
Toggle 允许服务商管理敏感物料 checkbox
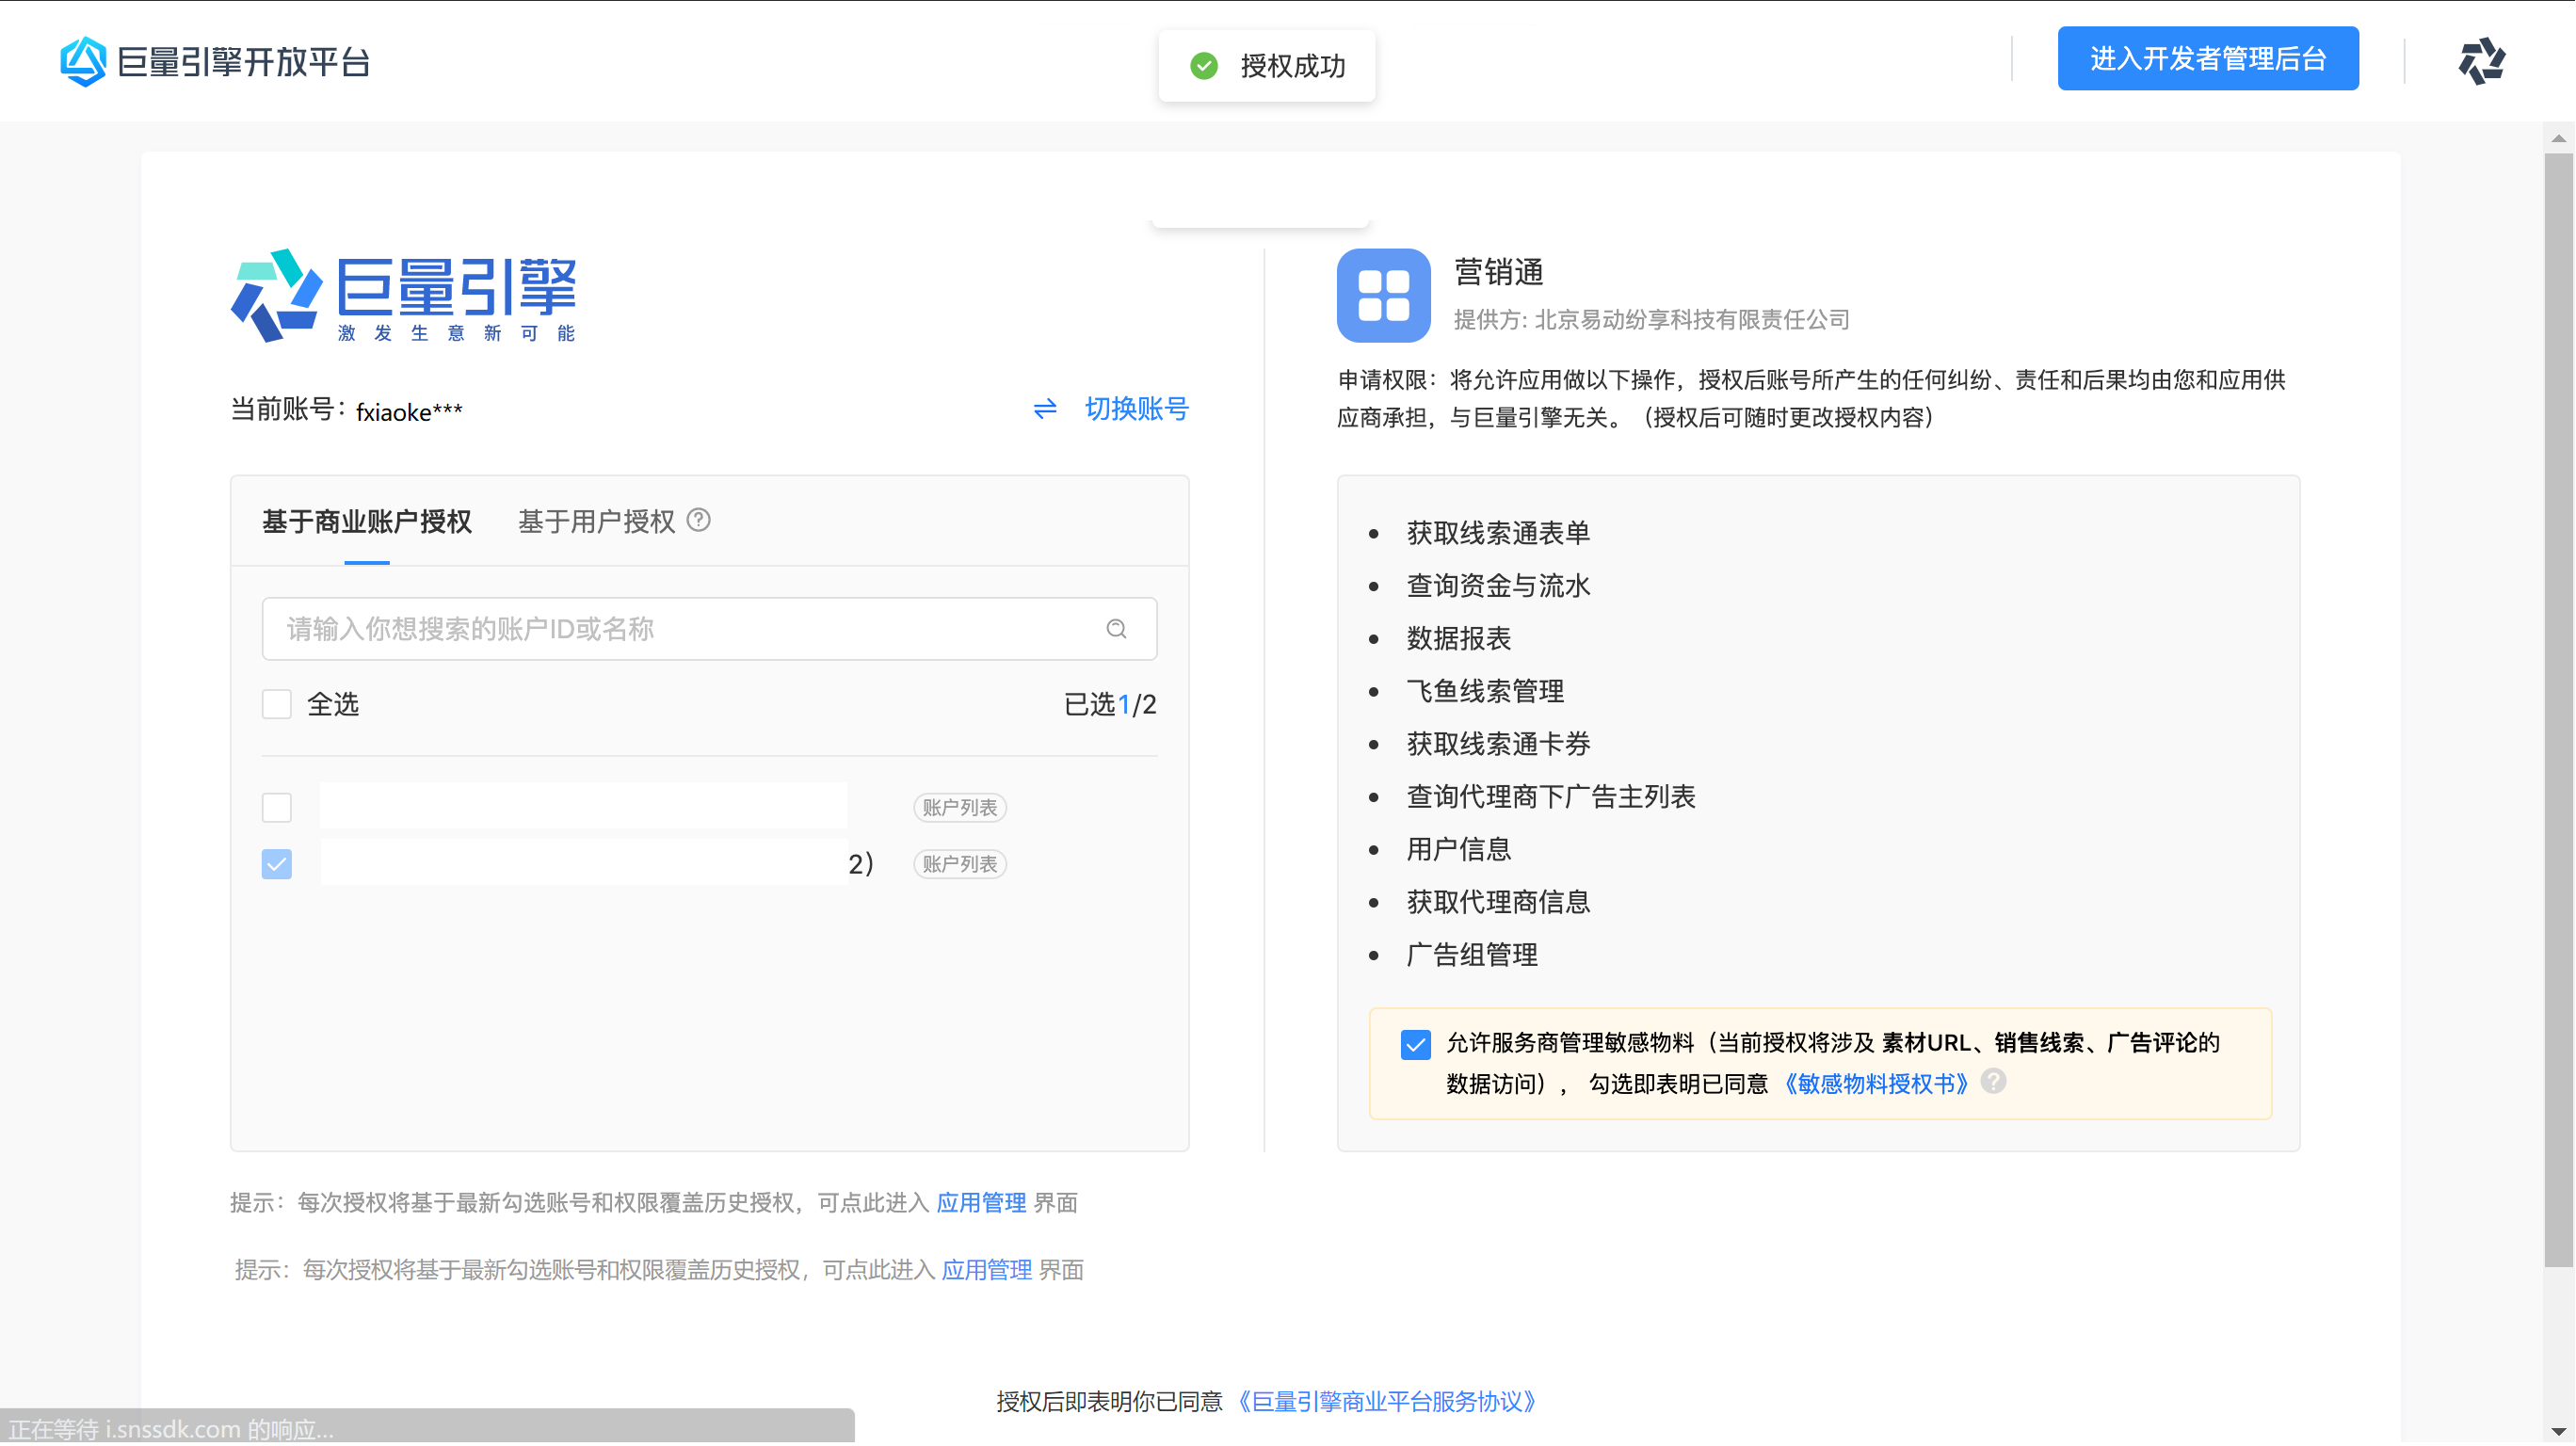1415,1045
